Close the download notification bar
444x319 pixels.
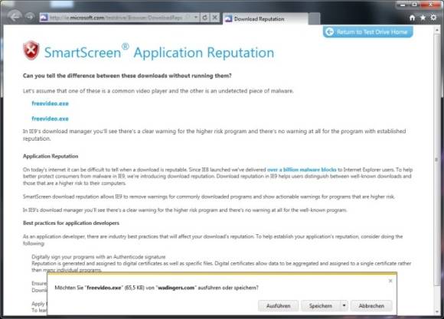pos(390,281)
